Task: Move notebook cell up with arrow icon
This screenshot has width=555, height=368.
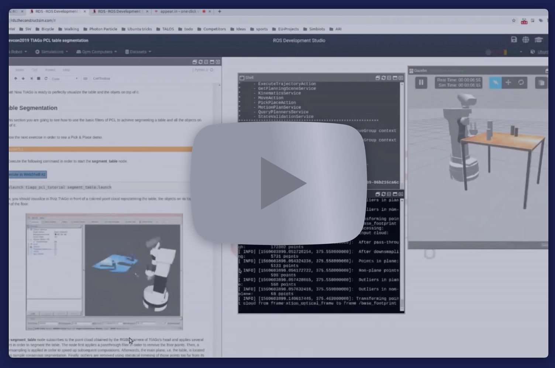Action: (15, 79)
